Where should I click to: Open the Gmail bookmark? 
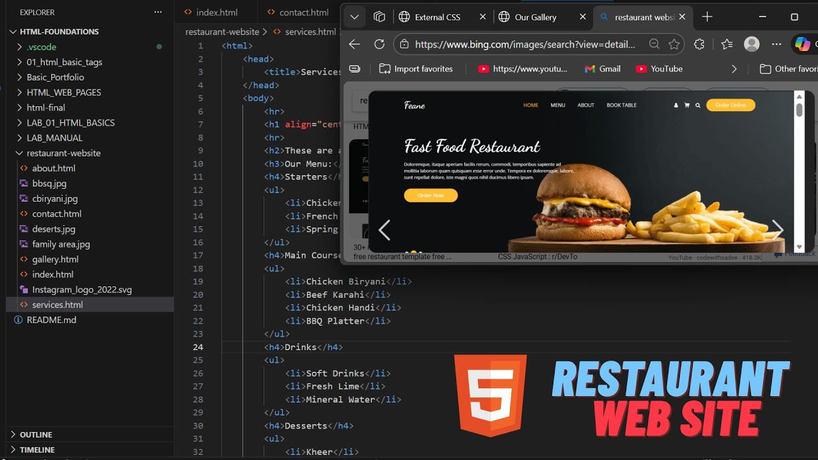click(602, 68)
